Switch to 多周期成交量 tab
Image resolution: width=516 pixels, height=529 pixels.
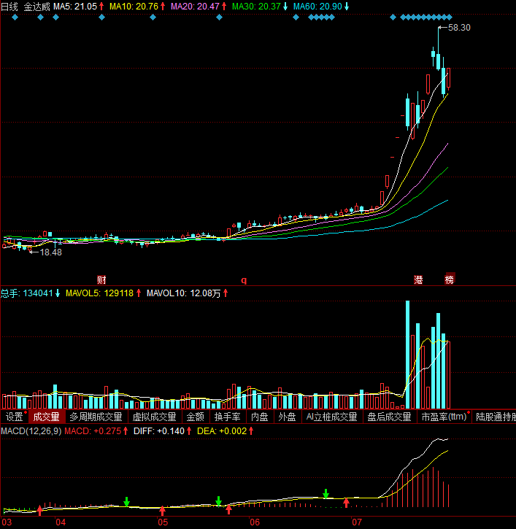(x=96, y=417)
